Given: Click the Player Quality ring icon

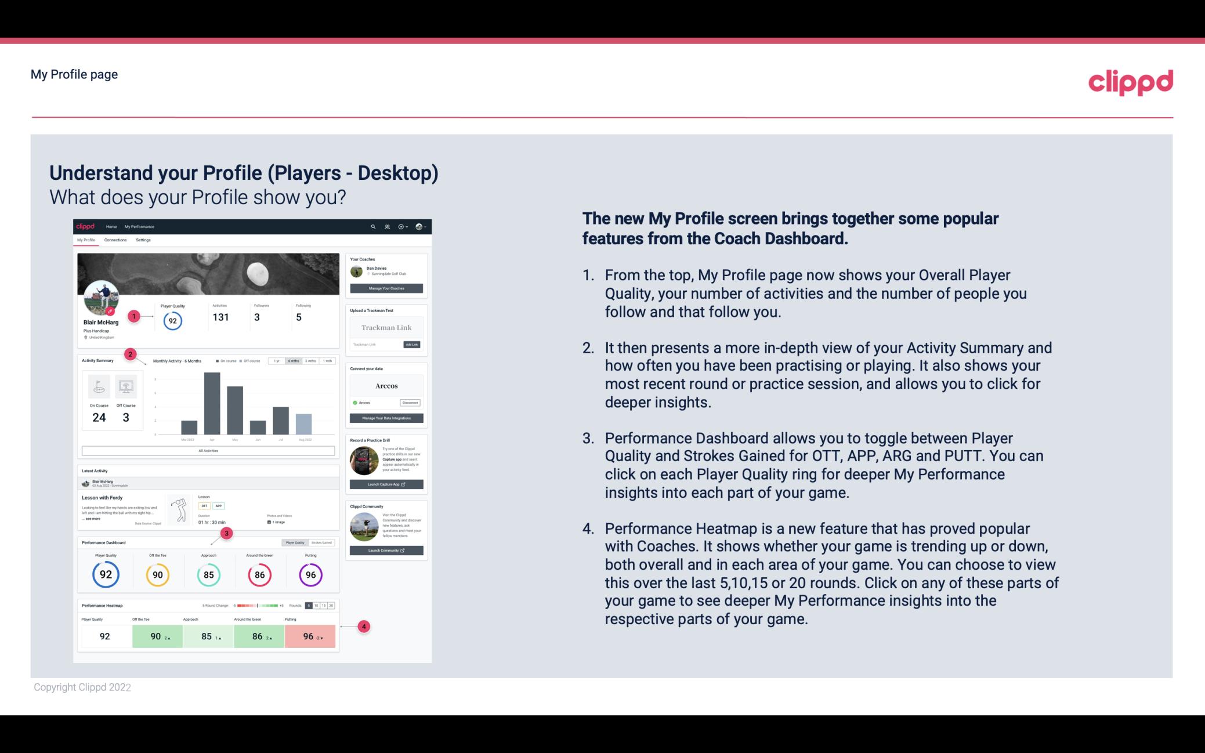Looking at the screenshot, I should click(105, 574).
